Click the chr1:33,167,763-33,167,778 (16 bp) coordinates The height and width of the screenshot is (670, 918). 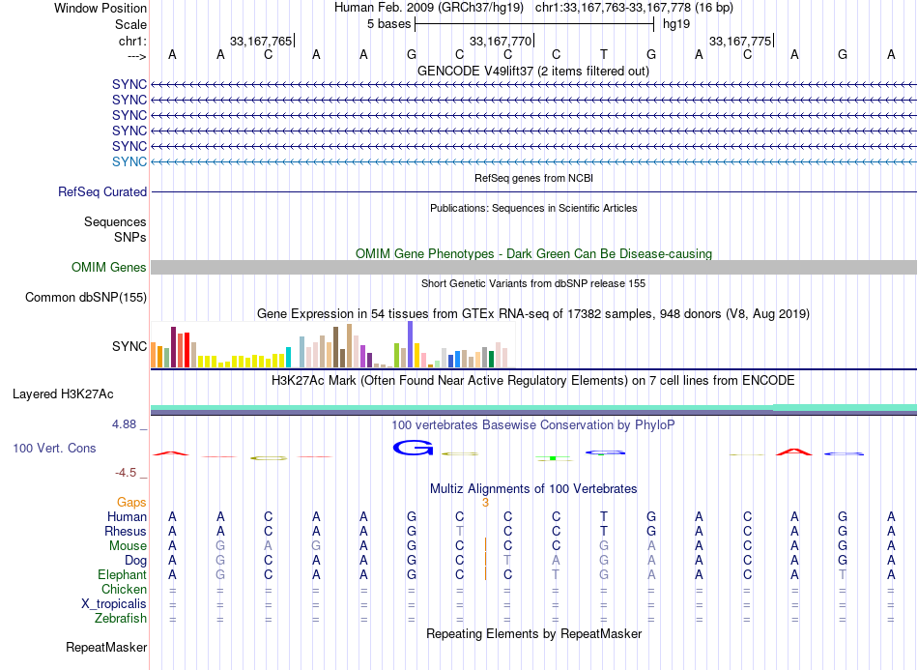634,8
